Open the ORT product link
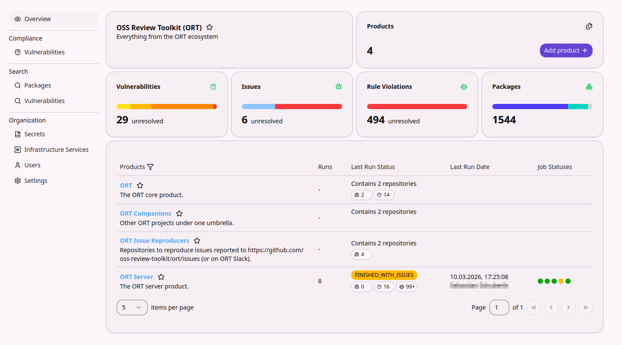This screenshot has height=345, width=622. (x=126, y=185)
